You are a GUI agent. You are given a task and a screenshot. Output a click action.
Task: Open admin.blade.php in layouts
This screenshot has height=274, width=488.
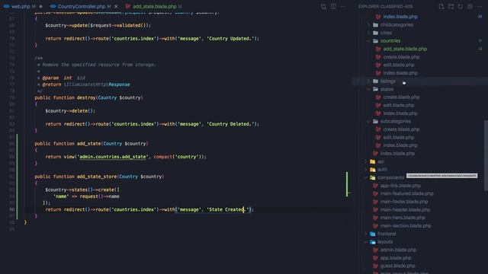(398, 250)
